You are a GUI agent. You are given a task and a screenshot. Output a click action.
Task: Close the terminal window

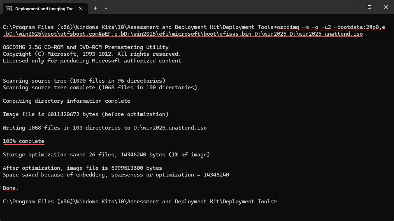point(386,7)
